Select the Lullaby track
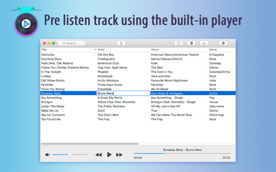276x172 pixels. click(x=46, y=76)
